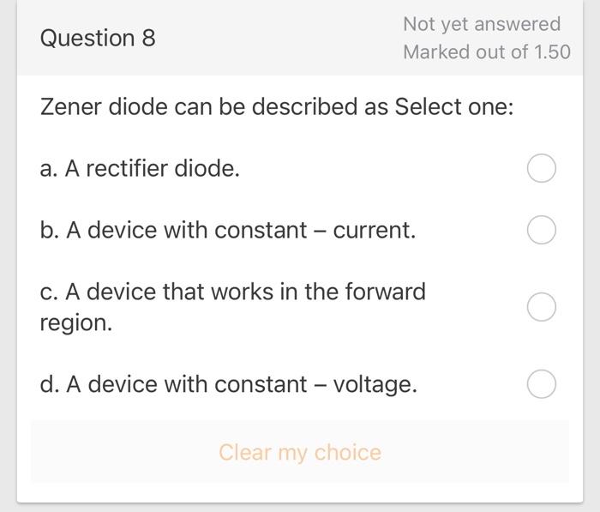
Task: Click answer text 'd. A device with constant – voltage.'
Action: pyautogui.click(x=228, y=385)
